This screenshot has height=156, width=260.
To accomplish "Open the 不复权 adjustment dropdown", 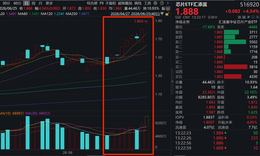I will tap(111, 3).
